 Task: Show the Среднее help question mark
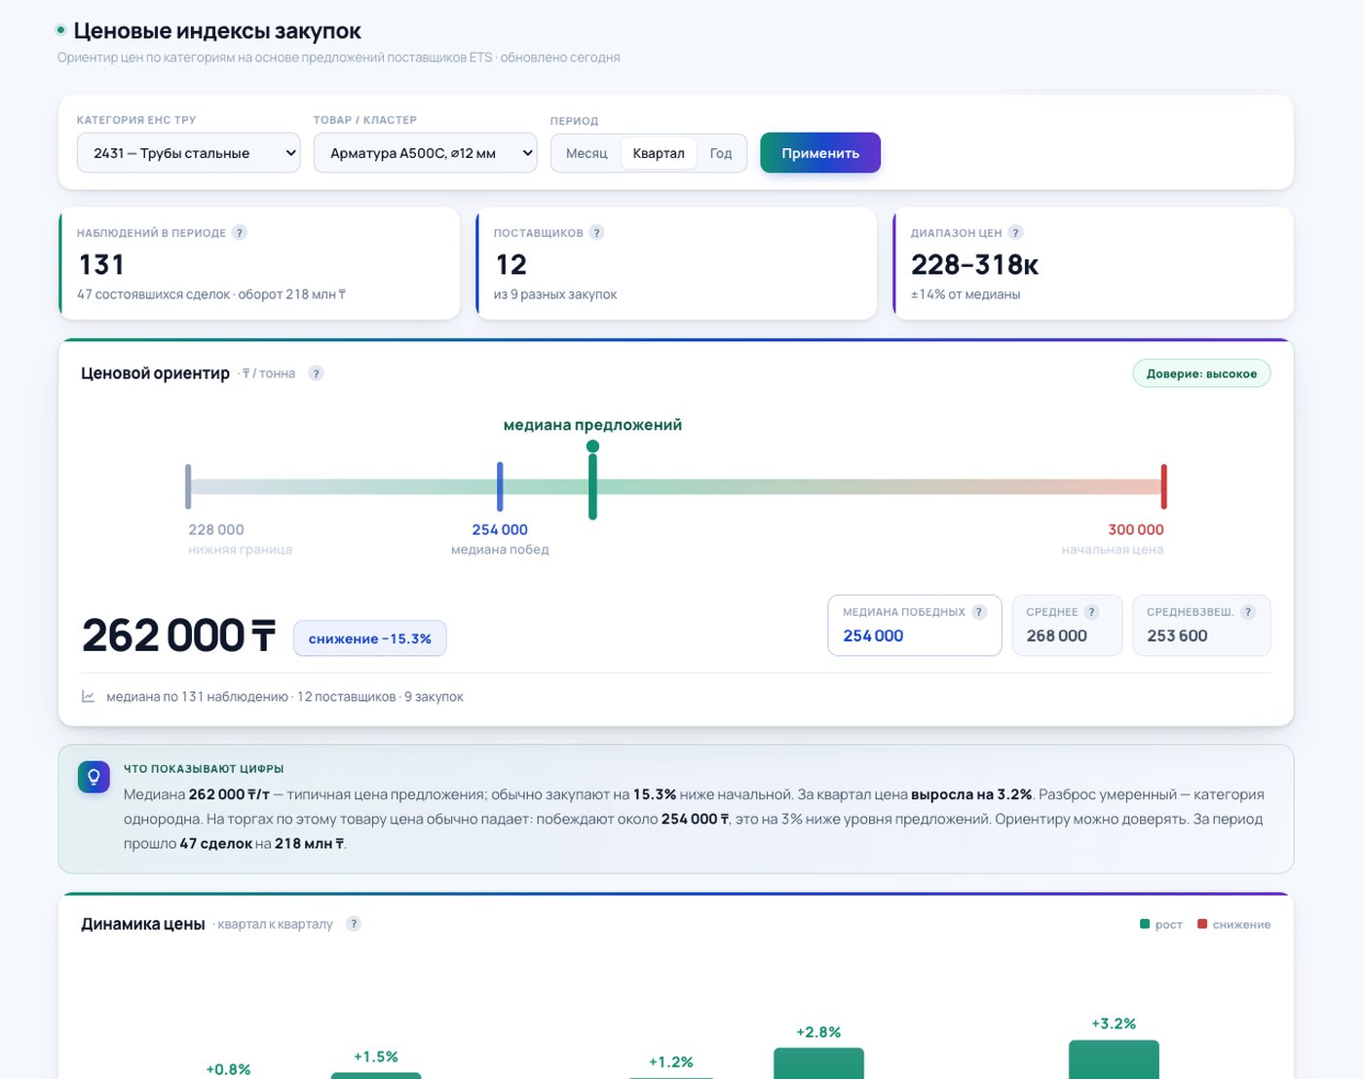pos(1092,612)
